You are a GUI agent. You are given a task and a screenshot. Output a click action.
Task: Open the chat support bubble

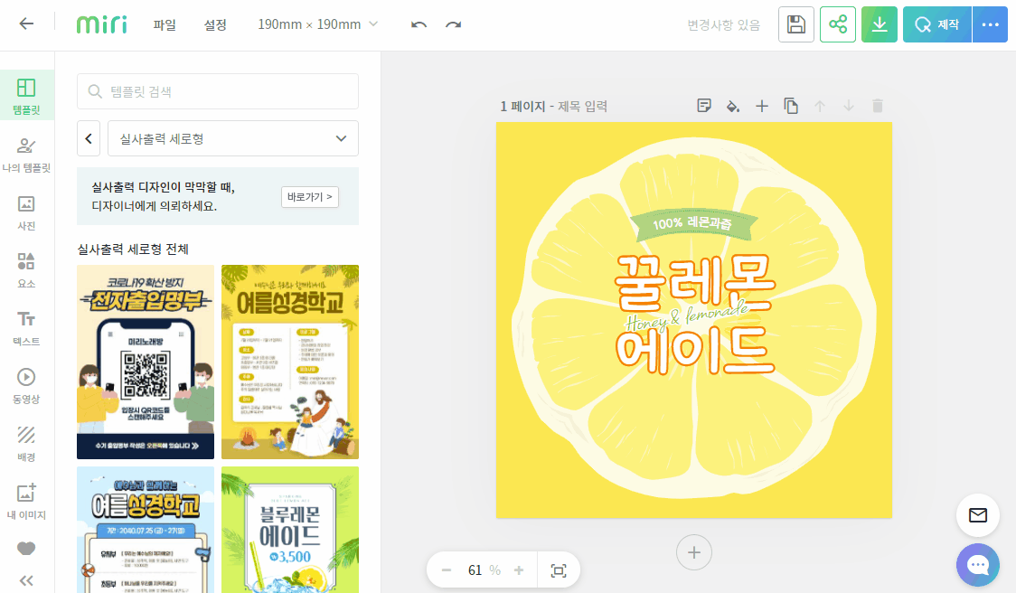pos(978,565)
